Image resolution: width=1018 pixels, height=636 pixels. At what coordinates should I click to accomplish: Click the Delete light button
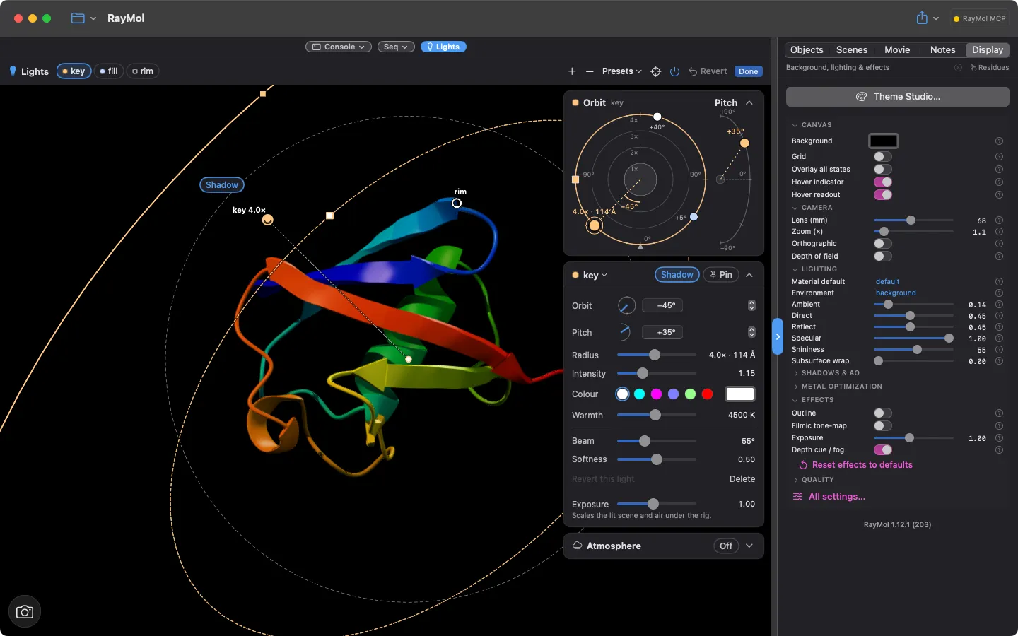click(742, 479)
